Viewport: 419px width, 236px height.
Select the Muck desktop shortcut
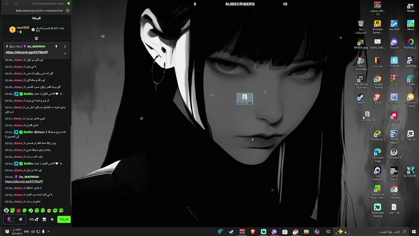click(x=410, y=26)
